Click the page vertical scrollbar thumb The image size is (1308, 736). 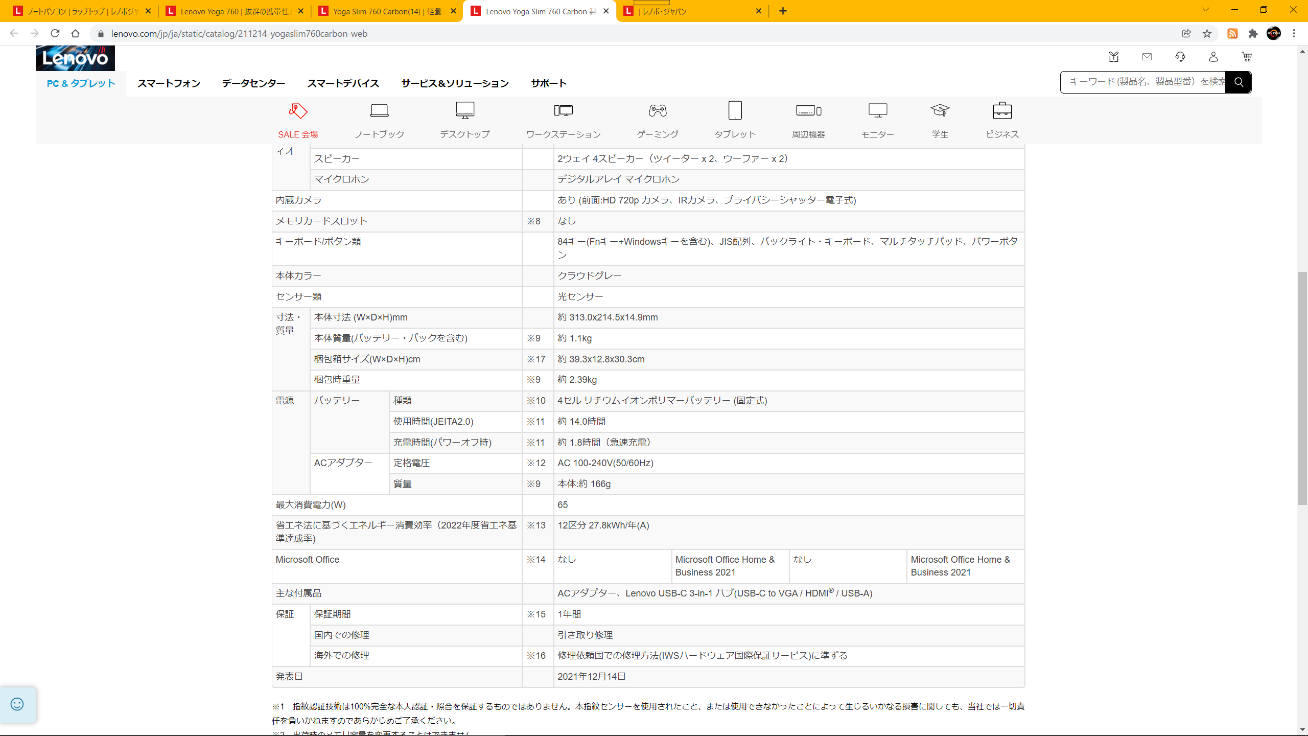click(1302, 388)
